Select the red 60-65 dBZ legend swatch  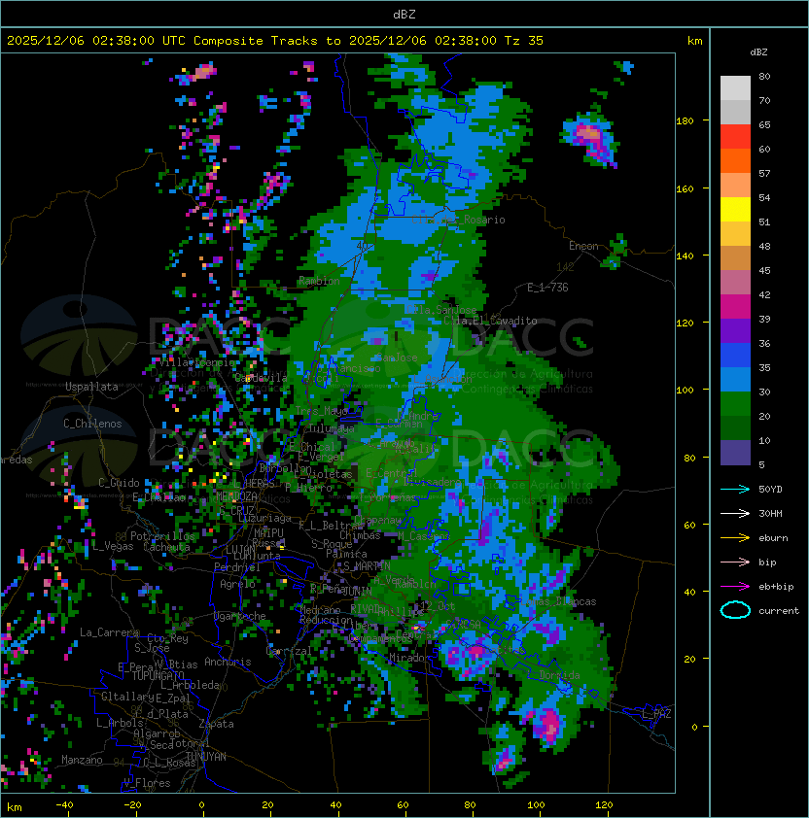735,137
